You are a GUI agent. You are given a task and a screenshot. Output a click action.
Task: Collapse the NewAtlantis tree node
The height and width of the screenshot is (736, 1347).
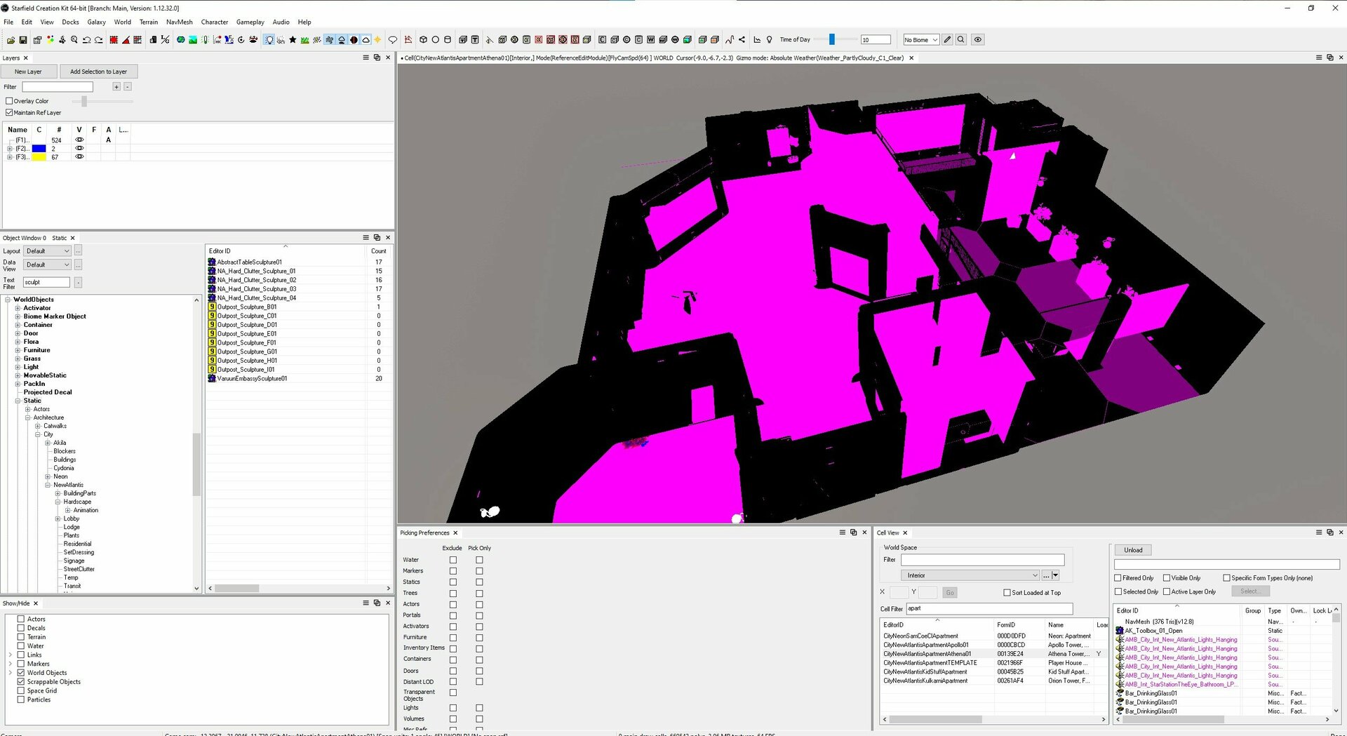48,485
